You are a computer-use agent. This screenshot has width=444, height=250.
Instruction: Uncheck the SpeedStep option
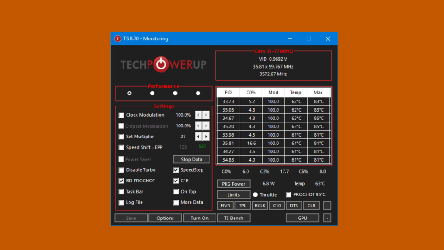[x=176, y=170]
